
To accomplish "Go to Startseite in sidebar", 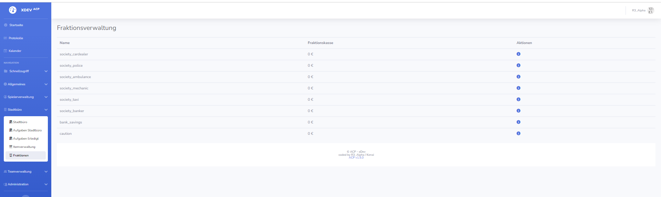I will pyautogui.click(x=16, y=25).
